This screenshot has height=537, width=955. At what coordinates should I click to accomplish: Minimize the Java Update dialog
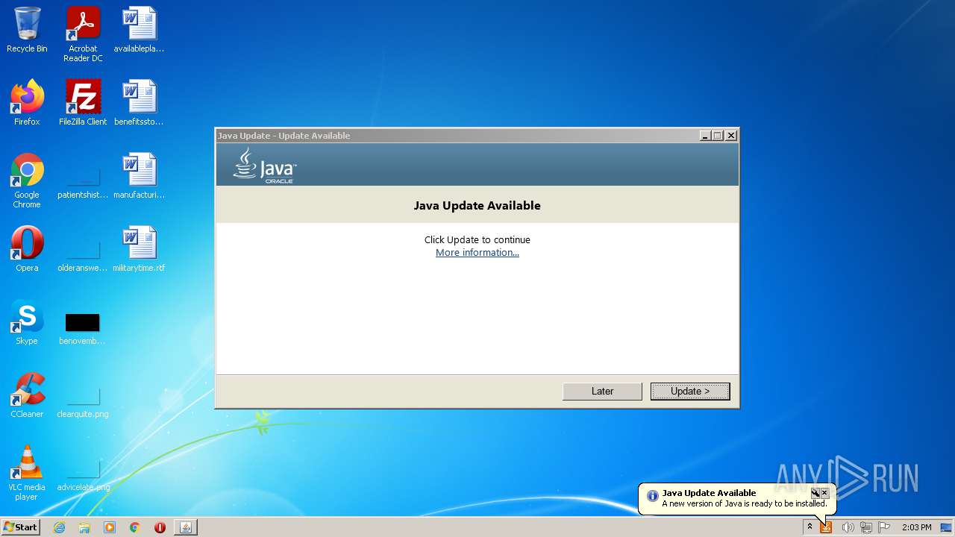coord(705,136)
